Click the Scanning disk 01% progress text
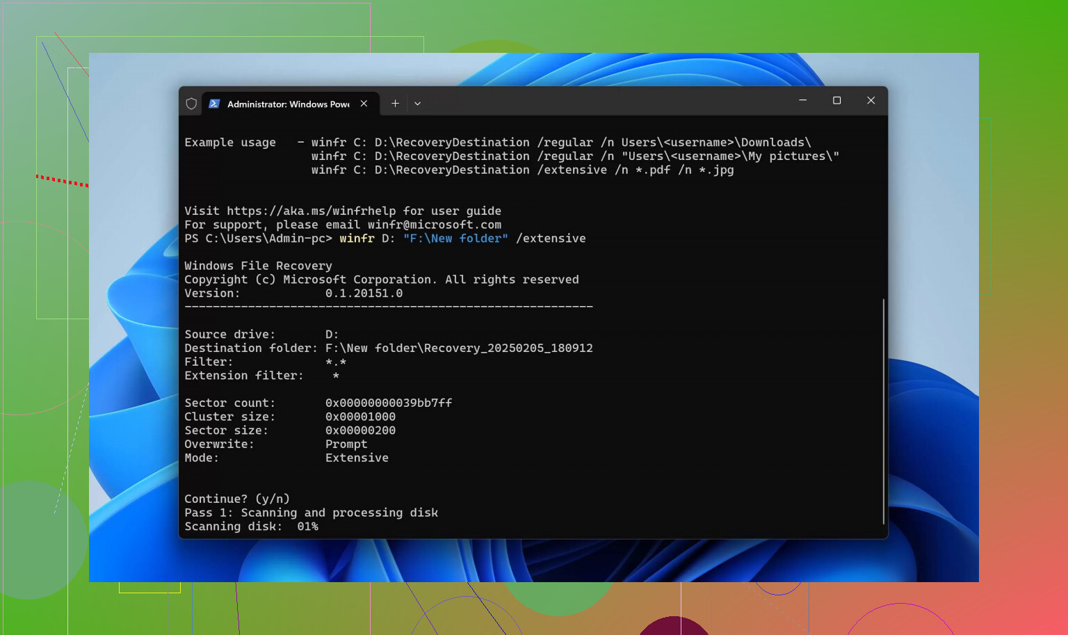Viewport: 1068px width, 635px height. 251,527
